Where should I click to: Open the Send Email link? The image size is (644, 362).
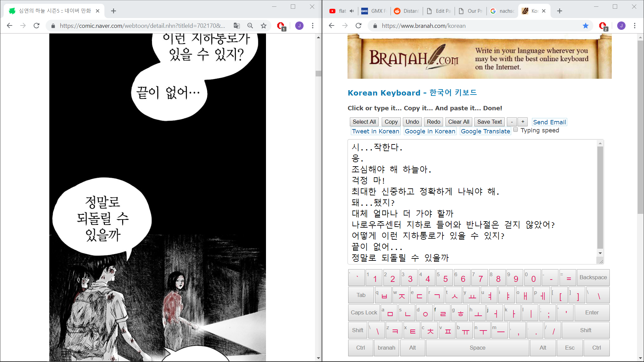click(x=549, y=122)
